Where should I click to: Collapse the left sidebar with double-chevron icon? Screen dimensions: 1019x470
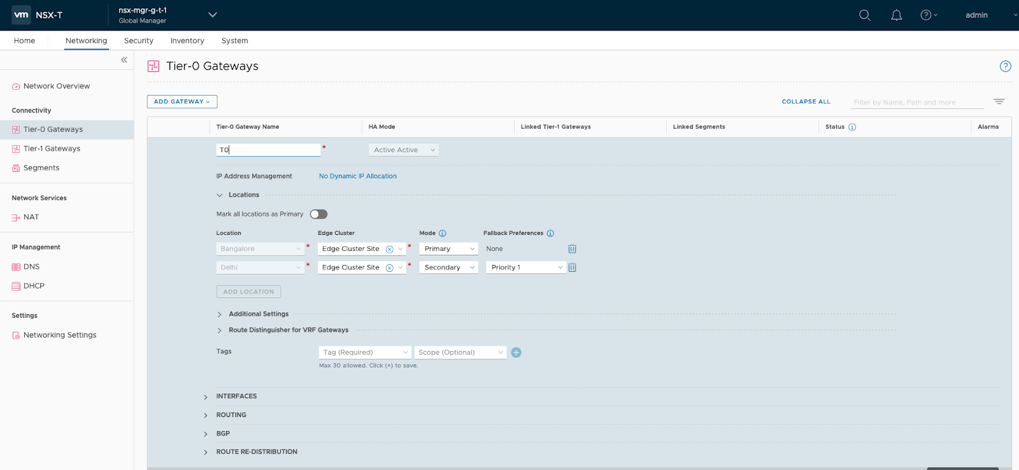(x=124, y=60)
